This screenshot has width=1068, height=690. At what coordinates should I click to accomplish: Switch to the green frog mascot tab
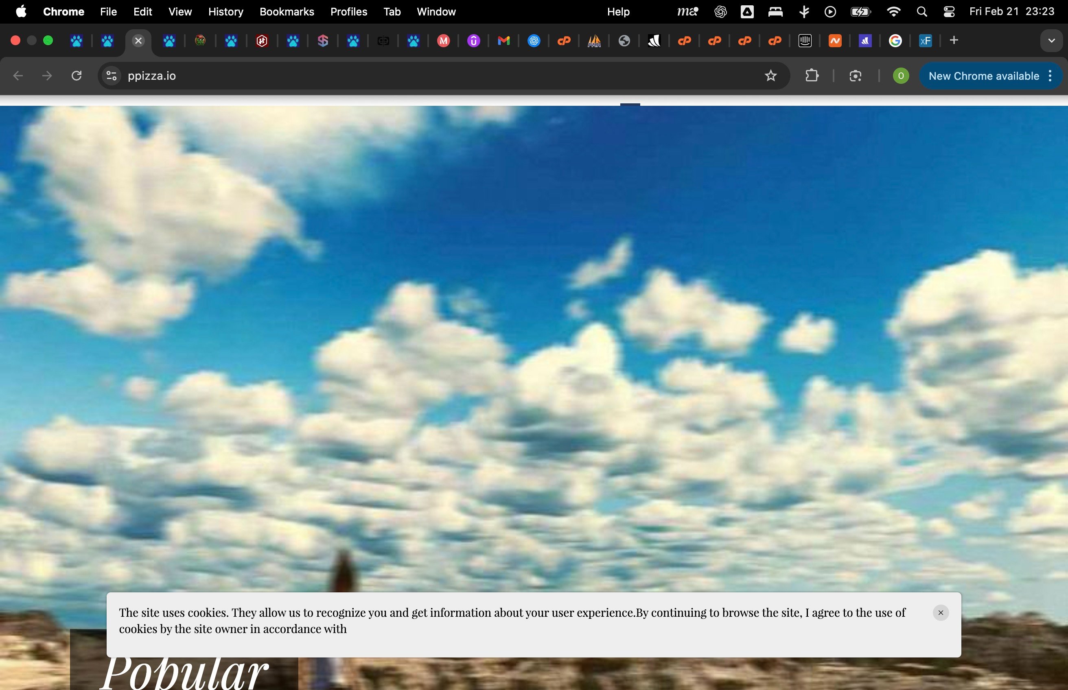(x=200, y=41)
